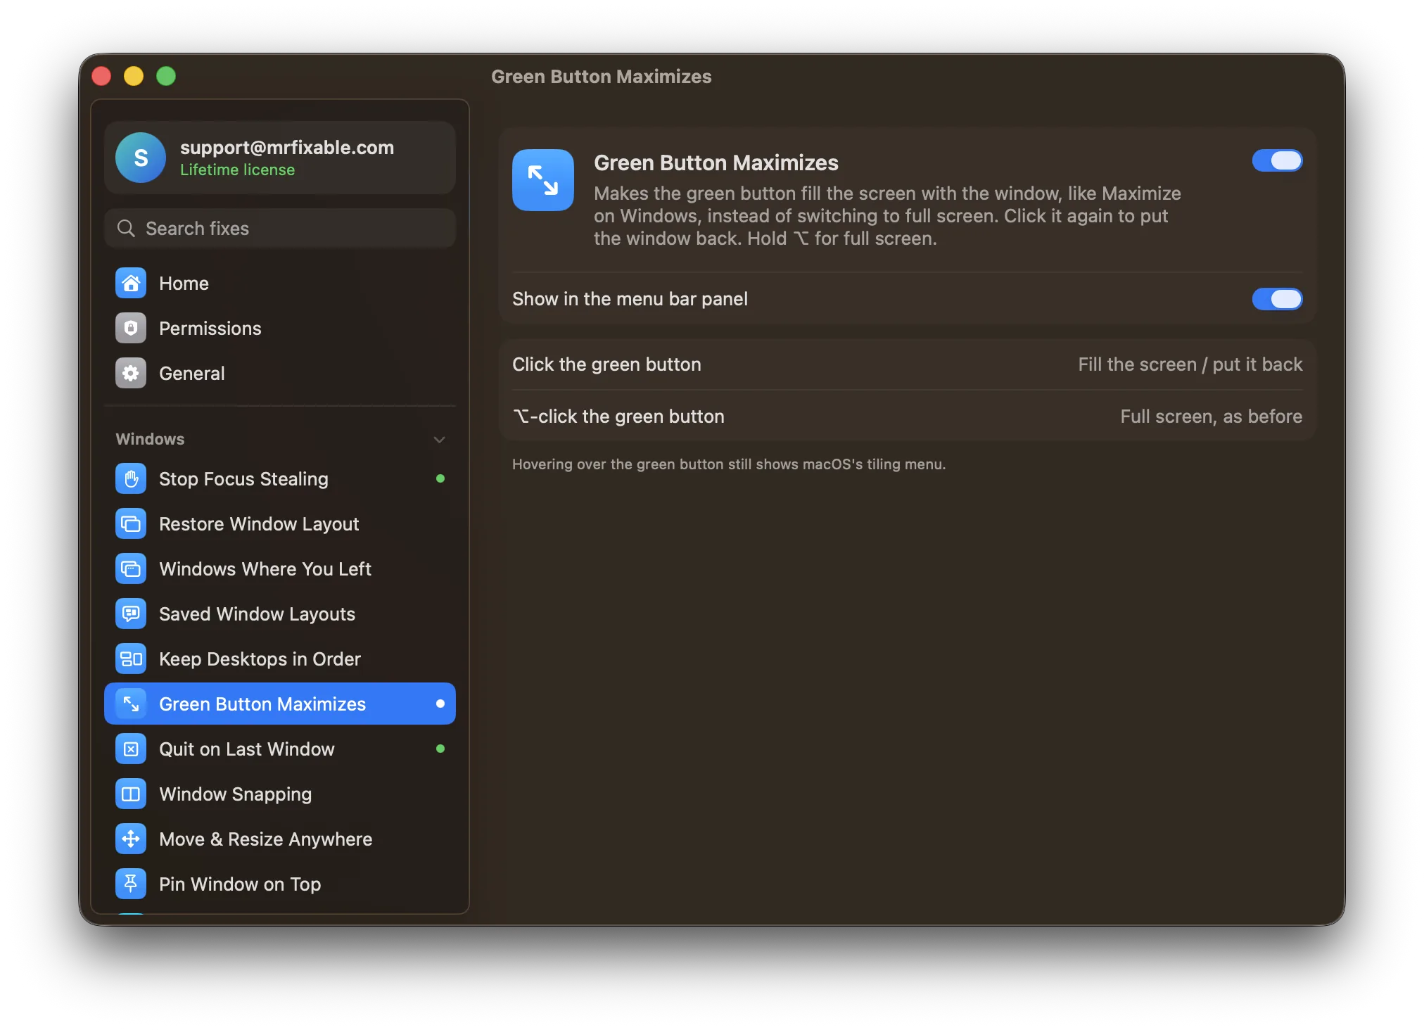Click the Restore Window Layout icon
1424x1030 pixels.
click(x=131, y=523)
